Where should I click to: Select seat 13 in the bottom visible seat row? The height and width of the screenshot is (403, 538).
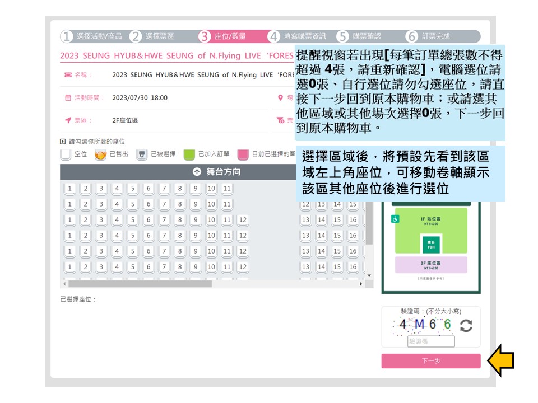[306, 267]
